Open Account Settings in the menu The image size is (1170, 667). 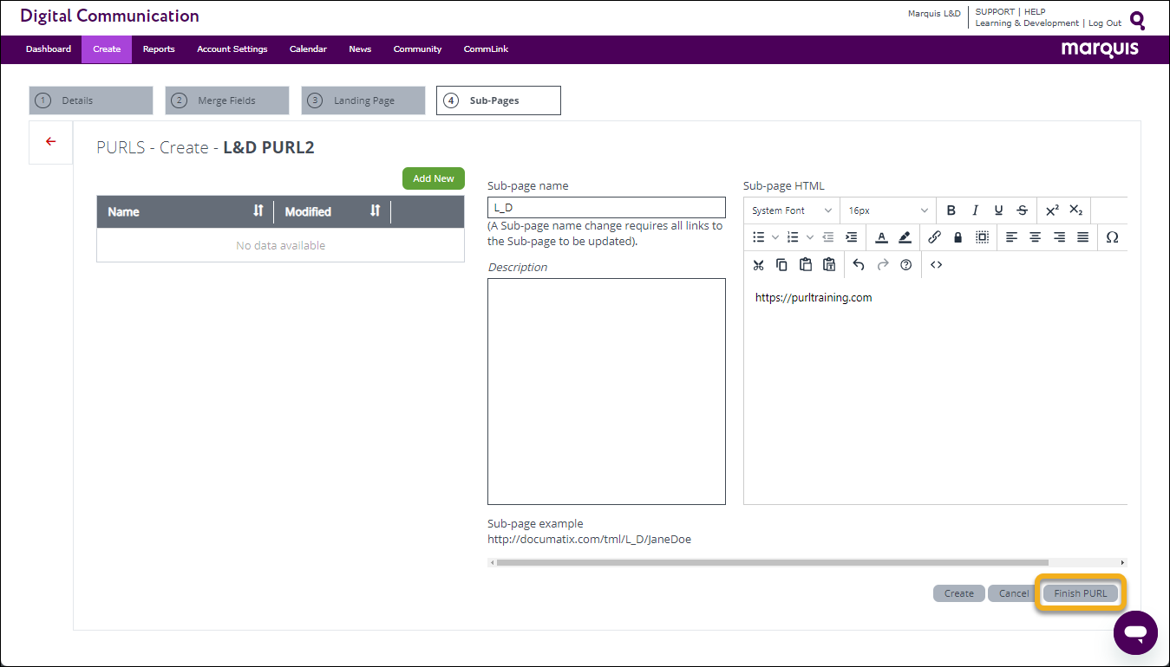tap(232, 49)
